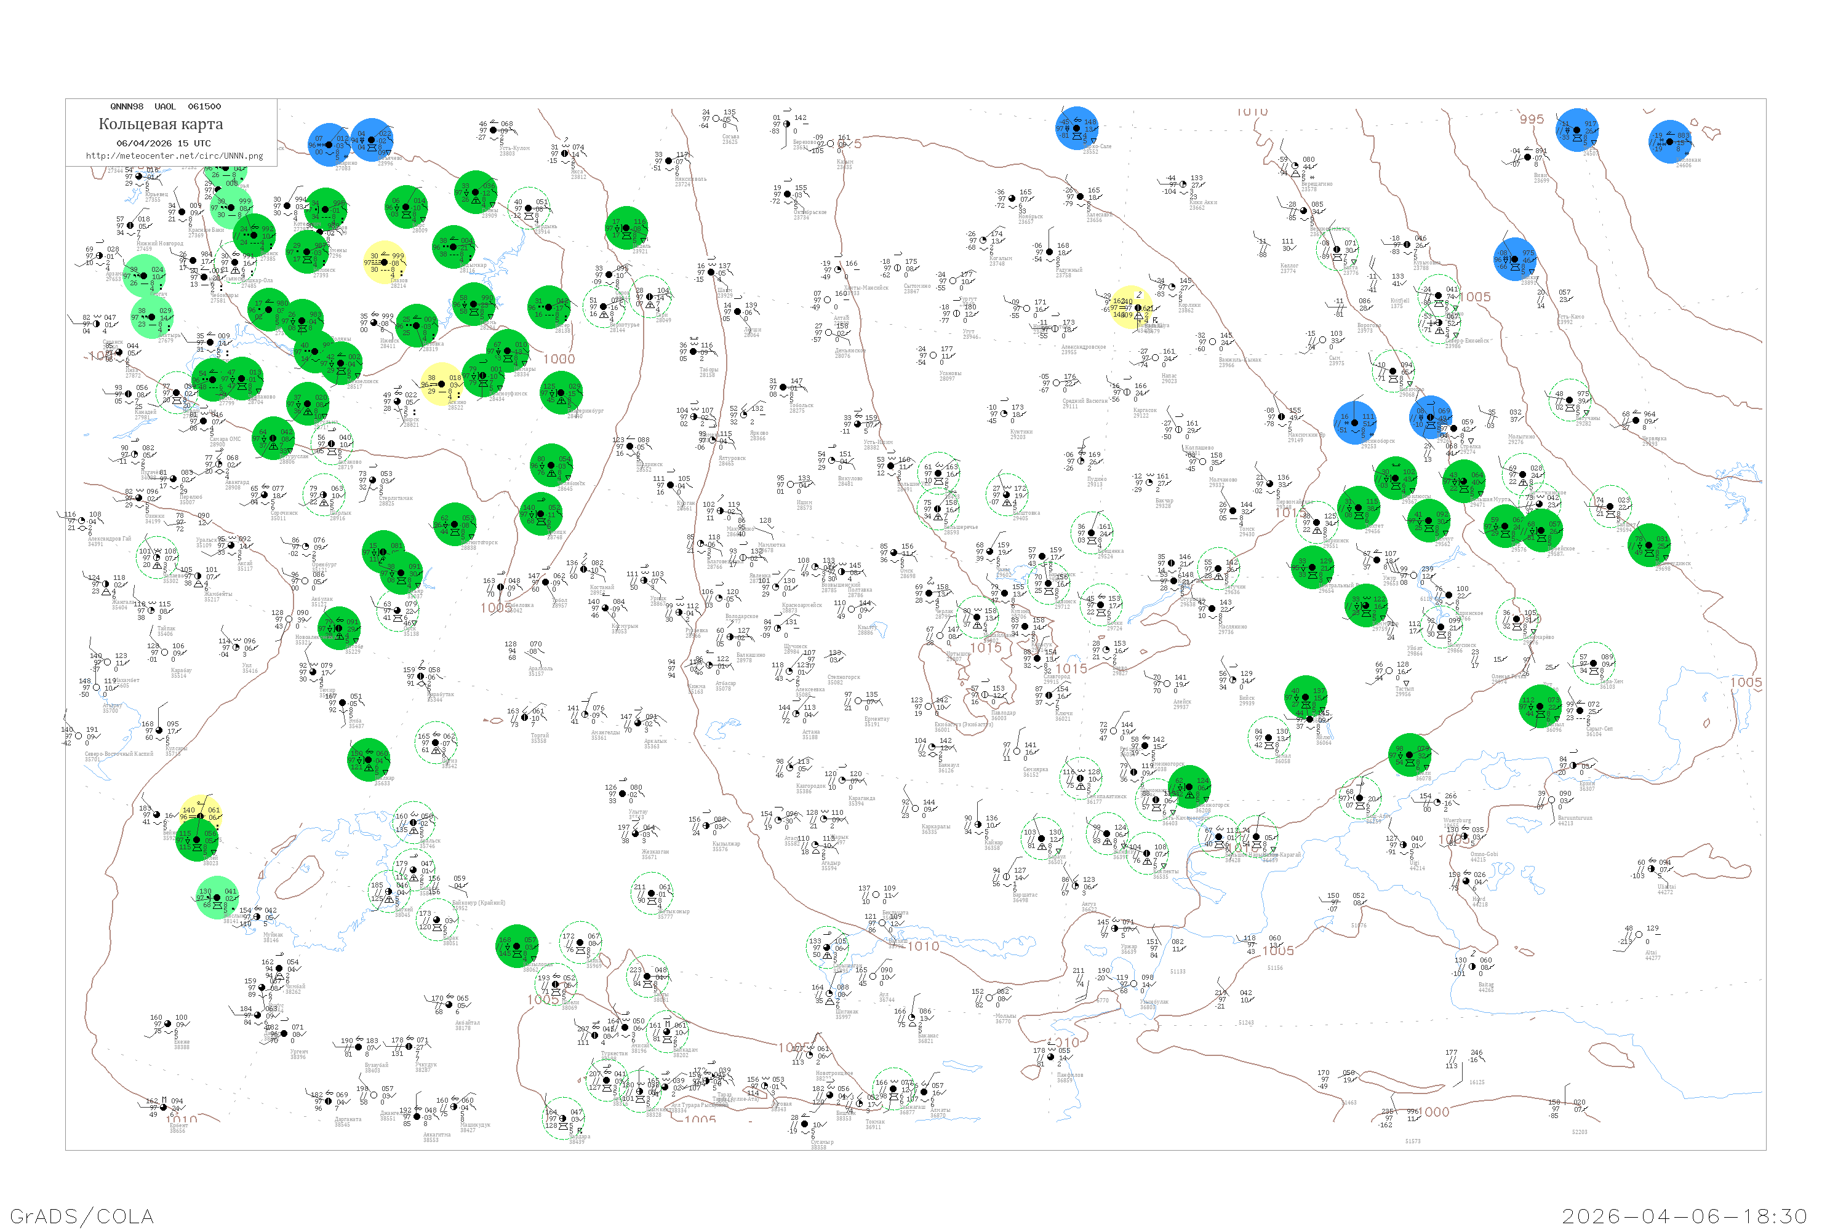The image size is (1846, 1230).
Task: Click the Усть-Кулом 23803 station symbol
Action: point(493,130)
